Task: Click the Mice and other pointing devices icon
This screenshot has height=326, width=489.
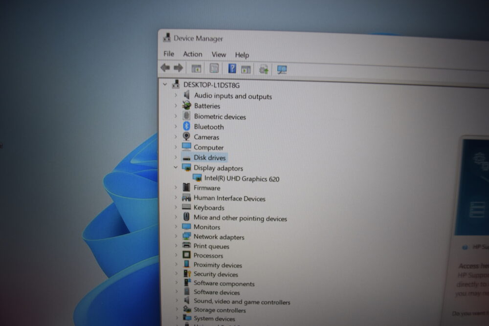Action: [x=186, y=217]
